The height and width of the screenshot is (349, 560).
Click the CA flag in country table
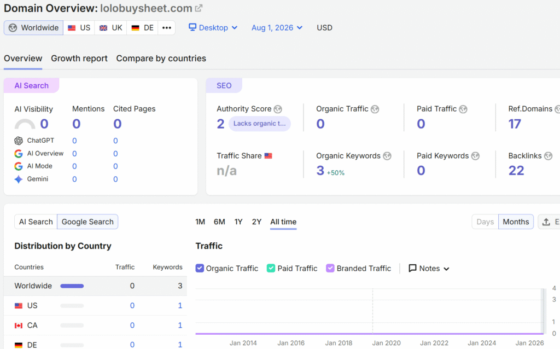(19, 325)
